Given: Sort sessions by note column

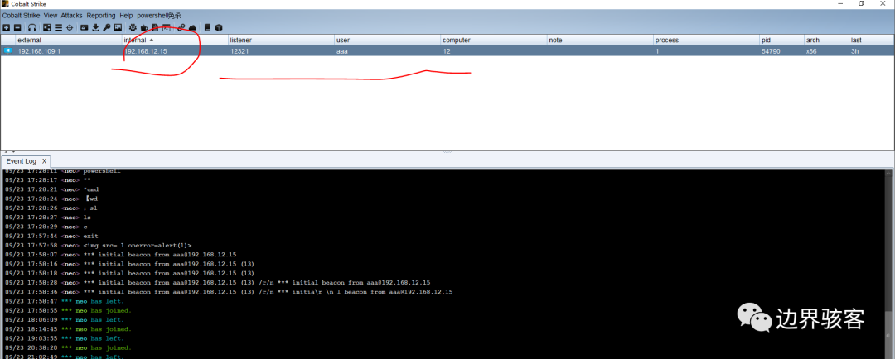Looking at the screenshot, I should [x=600, y=40].
